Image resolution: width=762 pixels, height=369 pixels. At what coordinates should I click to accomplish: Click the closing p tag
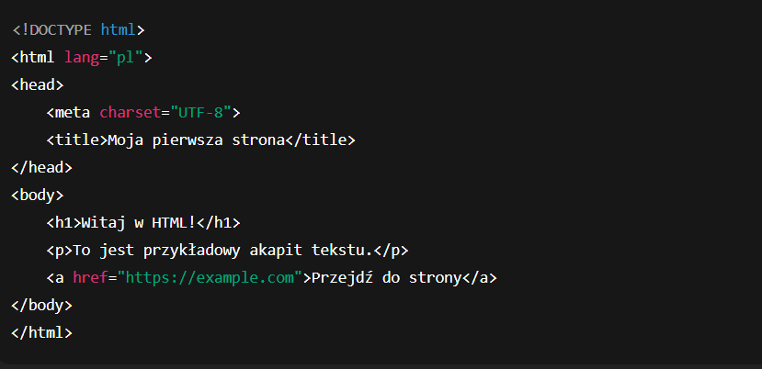pyautogui.click(x=390, y=250)
